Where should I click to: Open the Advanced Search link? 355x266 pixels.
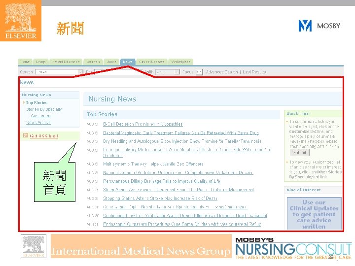[222, 72]
